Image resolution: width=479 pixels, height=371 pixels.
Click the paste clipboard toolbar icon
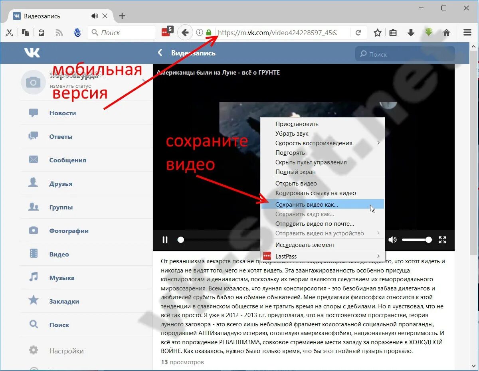(42, 33)
